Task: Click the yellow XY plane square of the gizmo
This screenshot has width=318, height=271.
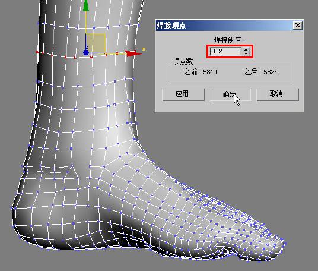Action: (96, 43)
